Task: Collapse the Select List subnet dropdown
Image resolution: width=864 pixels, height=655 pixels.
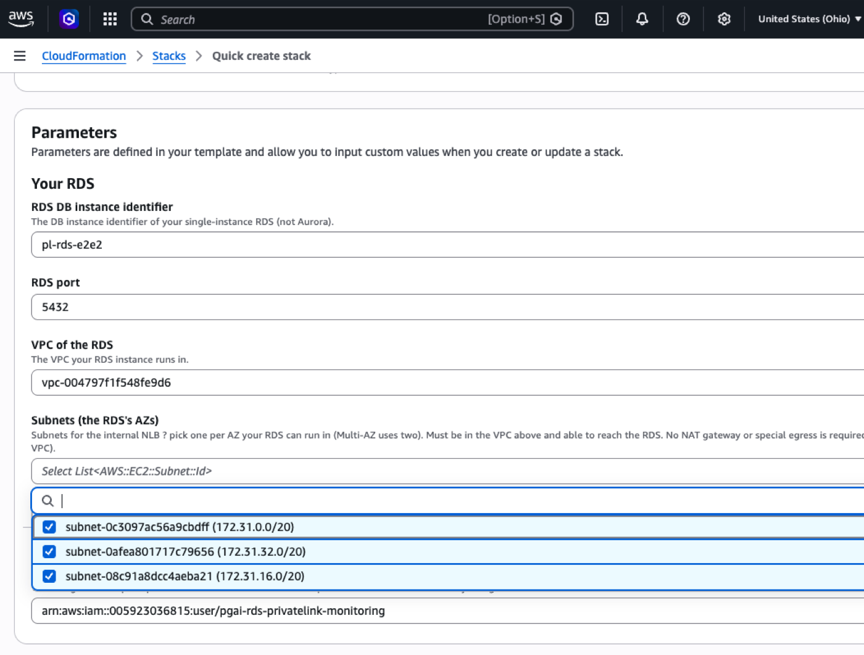Action: 447,471
